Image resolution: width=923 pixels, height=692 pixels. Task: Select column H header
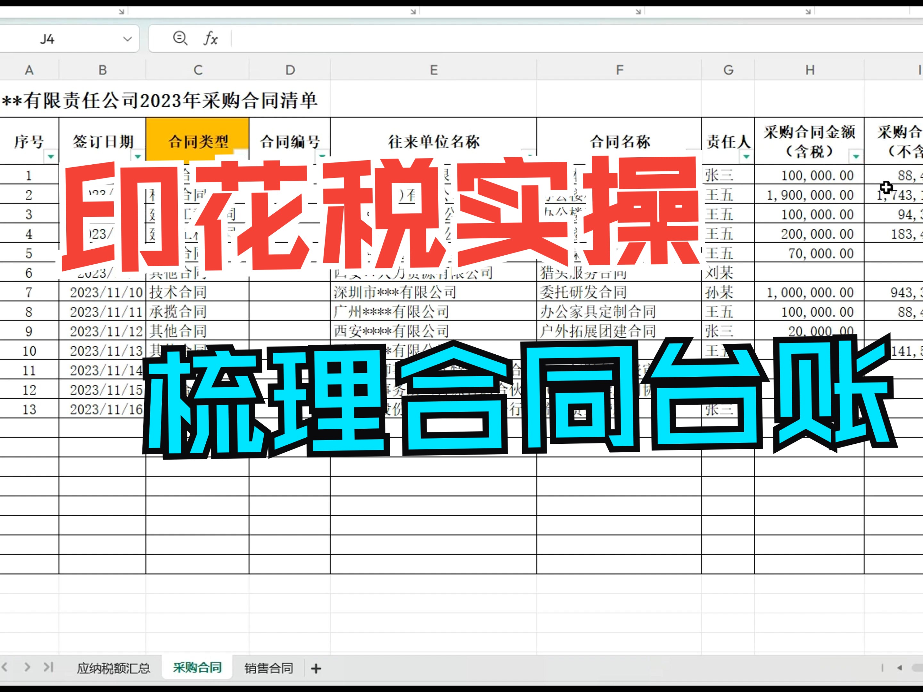[810, 70]
